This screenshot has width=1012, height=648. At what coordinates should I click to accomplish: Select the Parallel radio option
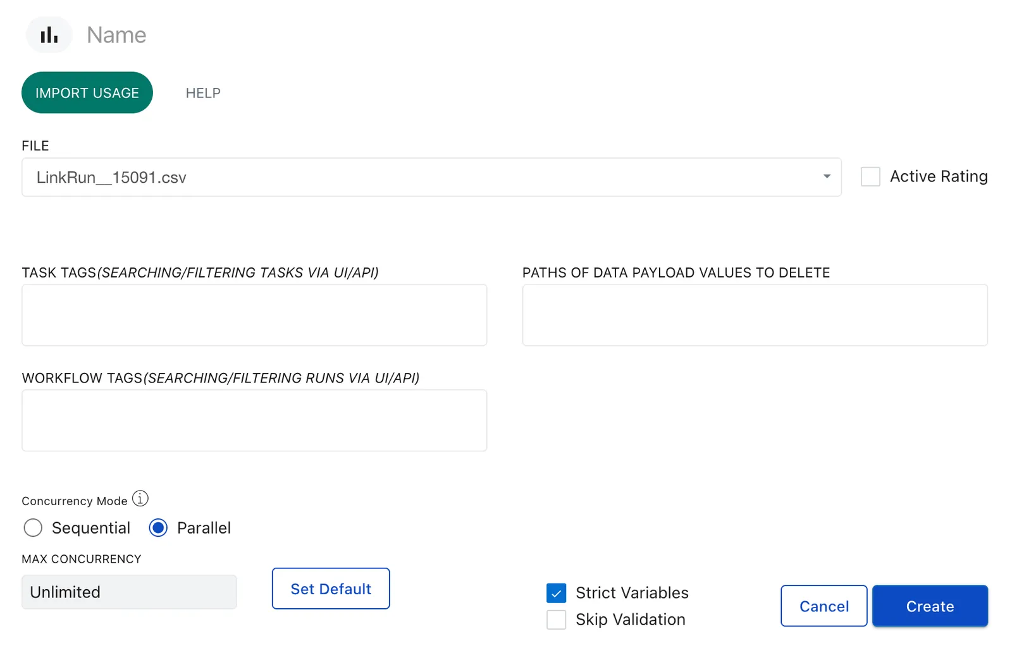(158, 528)
